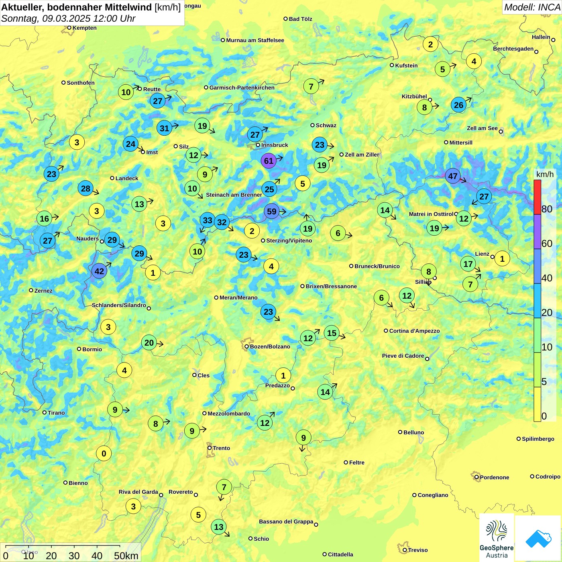Click the 50km scale bar label

[x=126, y=556]
